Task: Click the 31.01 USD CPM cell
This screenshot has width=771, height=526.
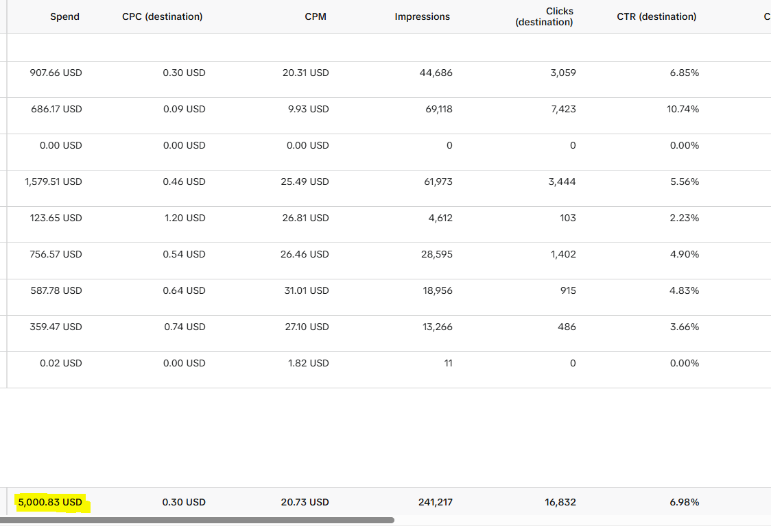Action: 307,291
